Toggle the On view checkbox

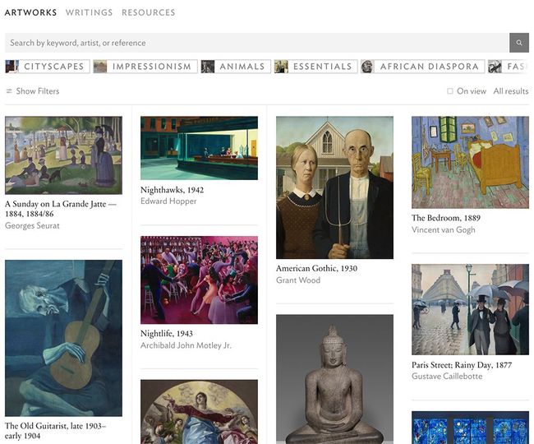(x=450, y=91)
